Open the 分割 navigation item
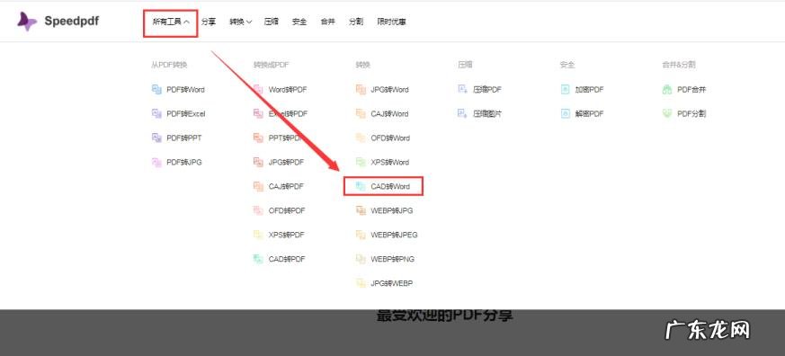785x356 pixels. (356, 22)
